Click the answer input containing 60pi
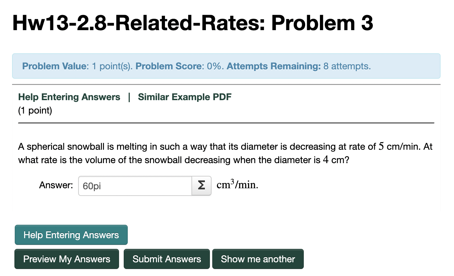Image resolution: width=454 pixels, height=276 pixels. 134,186
